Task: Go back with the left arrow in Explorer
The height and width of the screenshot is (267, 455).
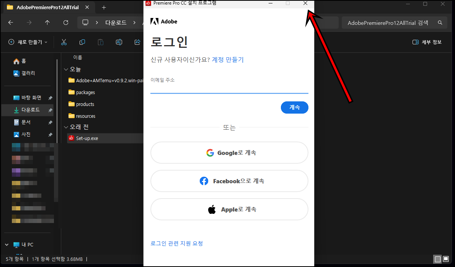Action: [11, 22]
